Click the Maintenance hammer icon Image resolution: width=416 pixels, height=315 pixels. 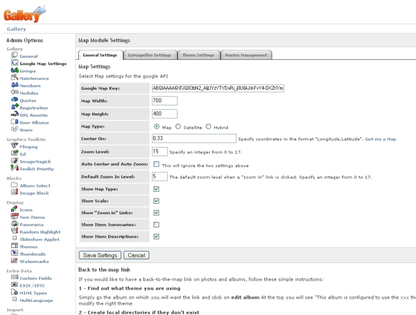(15, 77)
